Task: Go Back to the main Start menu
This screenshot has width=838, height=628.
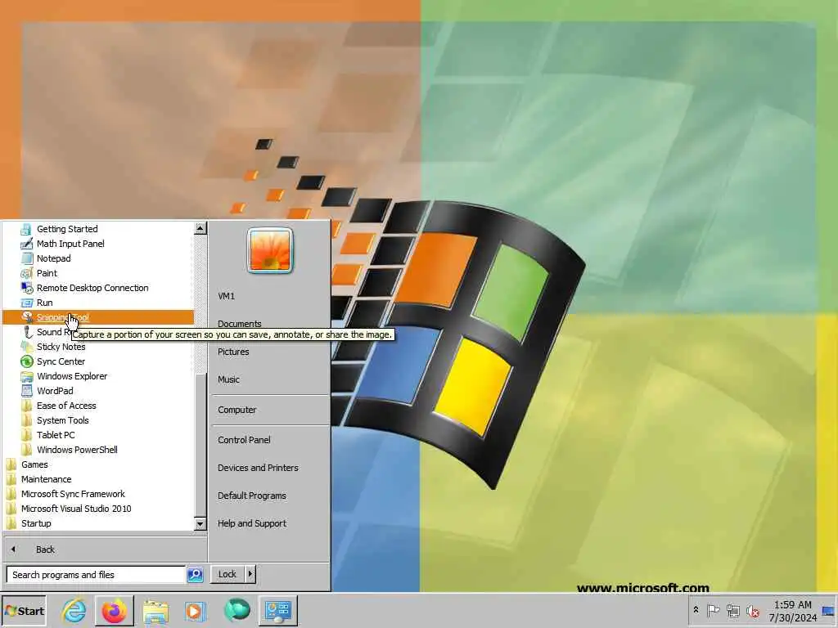Action: (45, 549)
